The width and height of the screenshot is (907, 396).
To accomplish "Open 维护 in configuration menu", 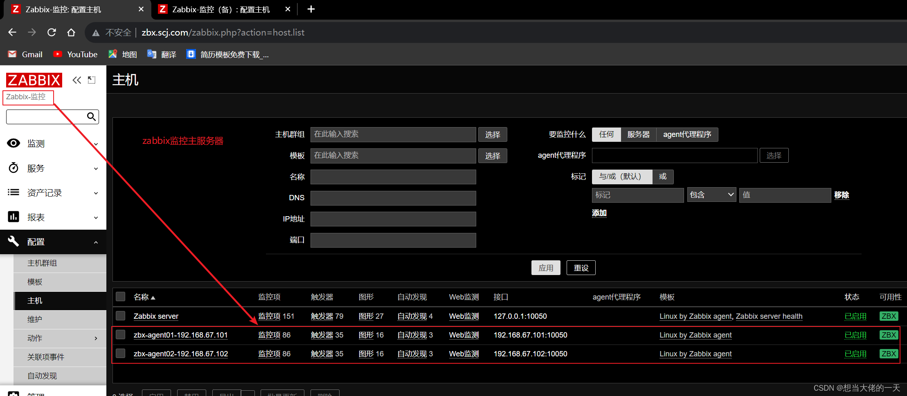I will 60,320.
